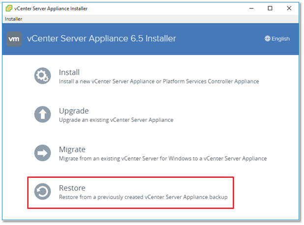Select the Migrate option heading
This screenshot has width=304, height=225.
(x=72, y=149)
